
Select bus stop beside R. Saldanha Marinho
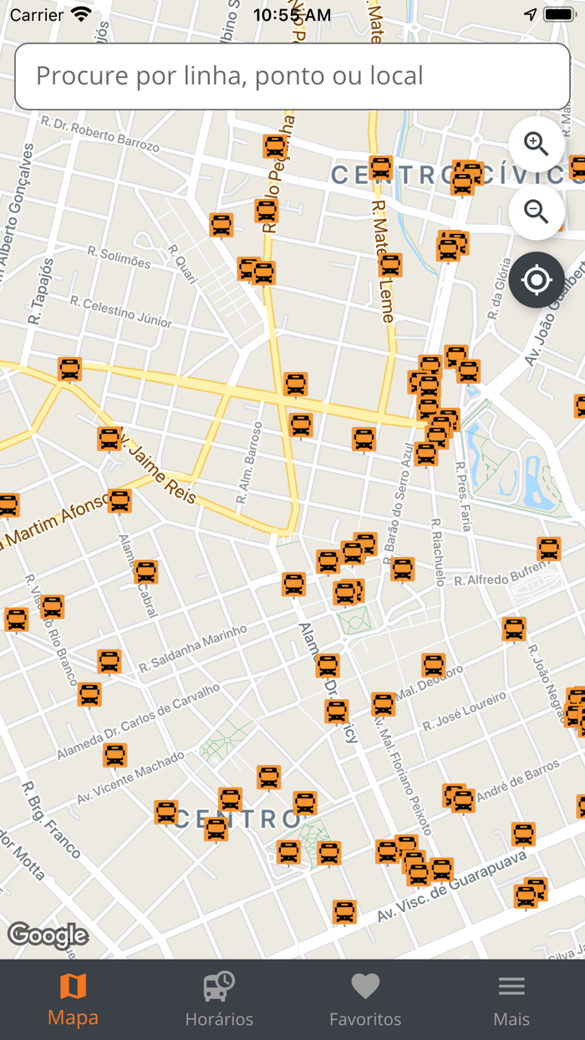click(x=109, y=661)
